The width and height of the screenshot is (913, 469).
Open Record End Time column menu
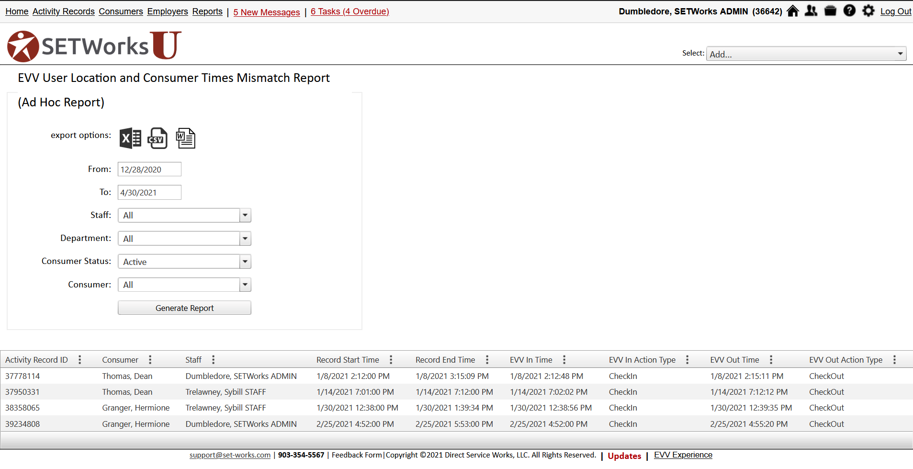tap(487, 360)
